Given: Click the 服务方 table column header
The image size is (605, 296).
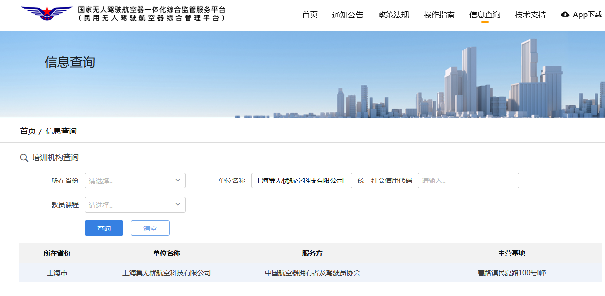Looking at the screenshot, I should click(x=312, y=253).
